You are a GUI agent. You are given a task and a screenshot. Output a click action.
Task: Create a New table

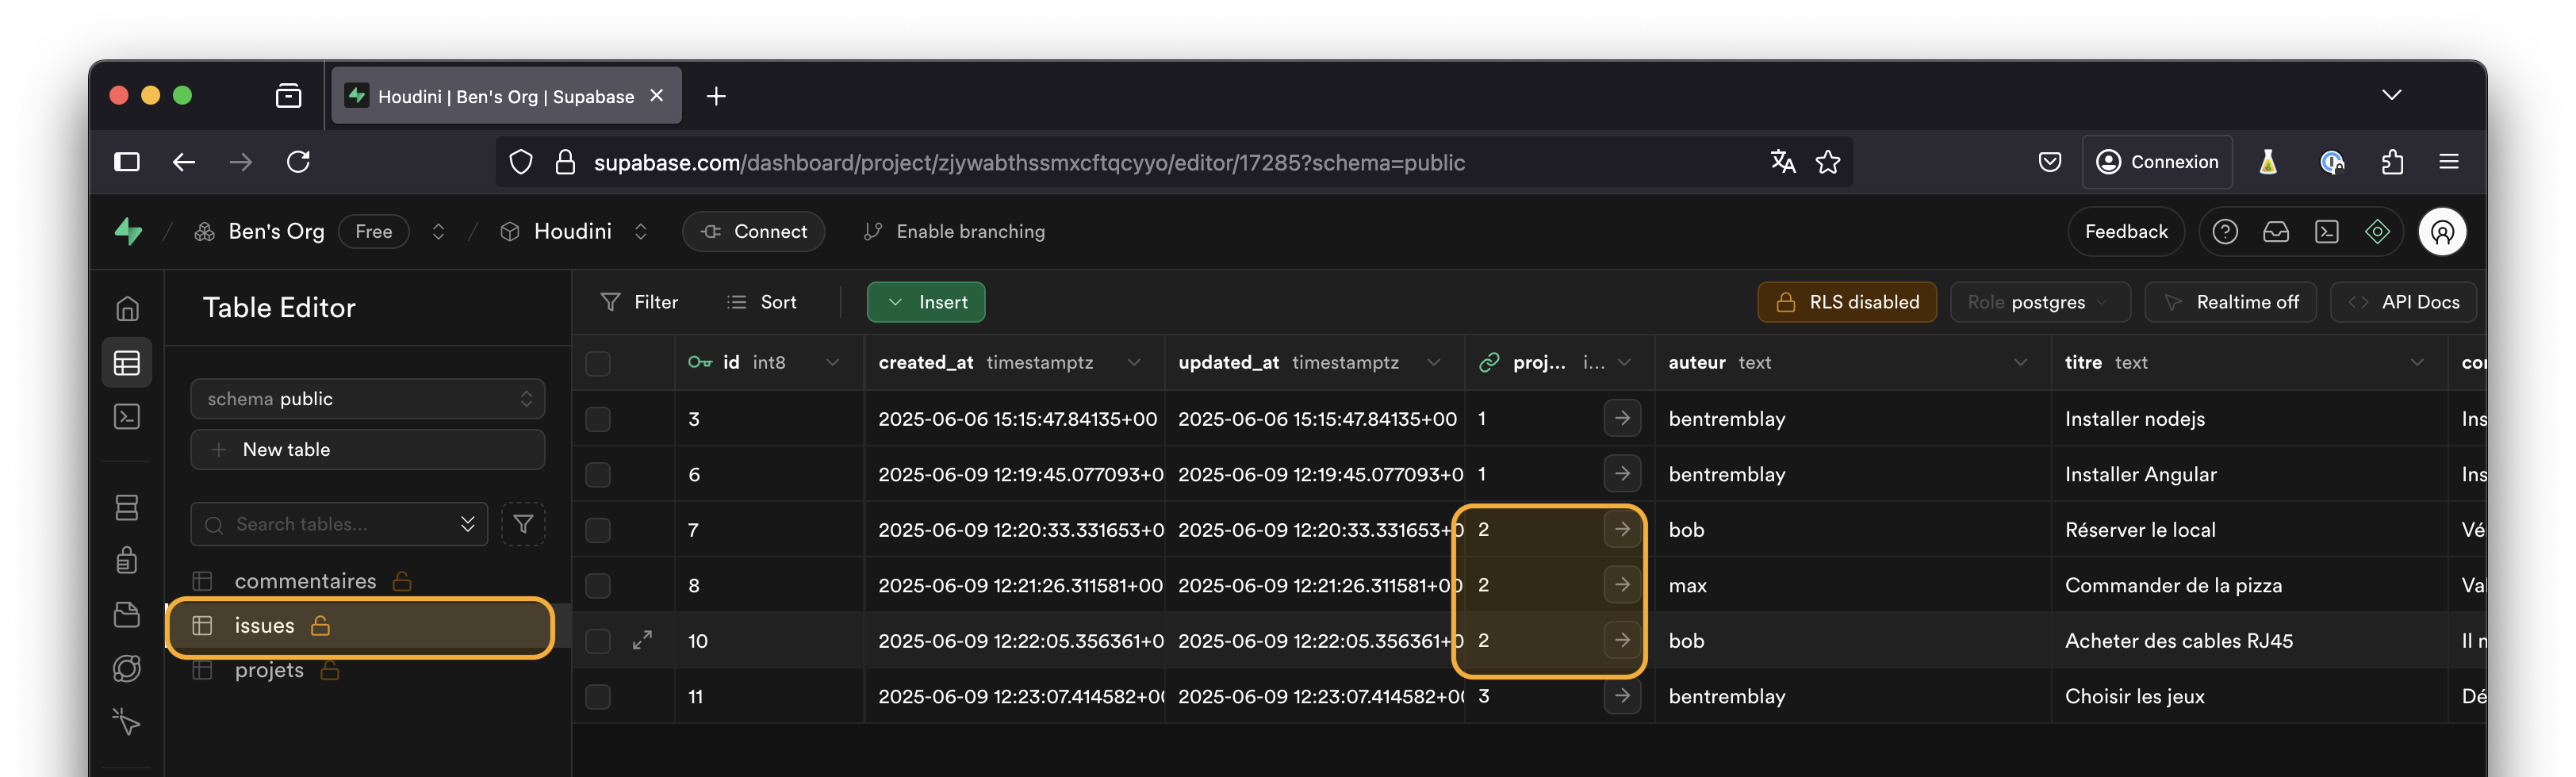tap(368, 449)
